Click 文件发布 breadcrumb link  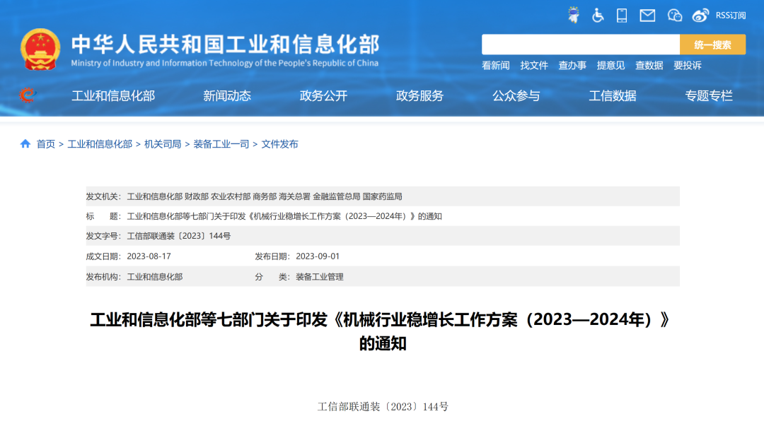coord(279,144)
